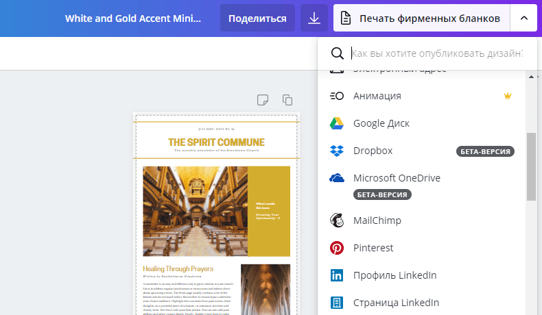Choose Microsoft OneDrive option
This screenshot has height=315, width=542.
coord(421,186)
